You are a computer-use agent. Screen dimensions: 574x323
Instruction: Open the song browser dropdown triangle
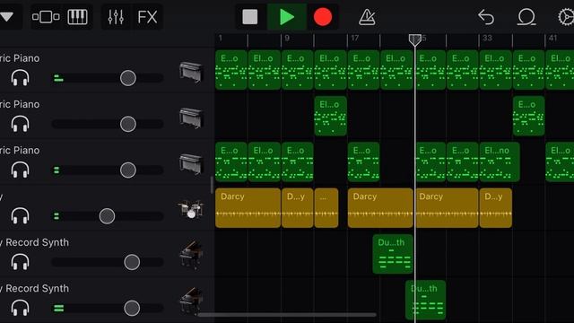point(6,16)
